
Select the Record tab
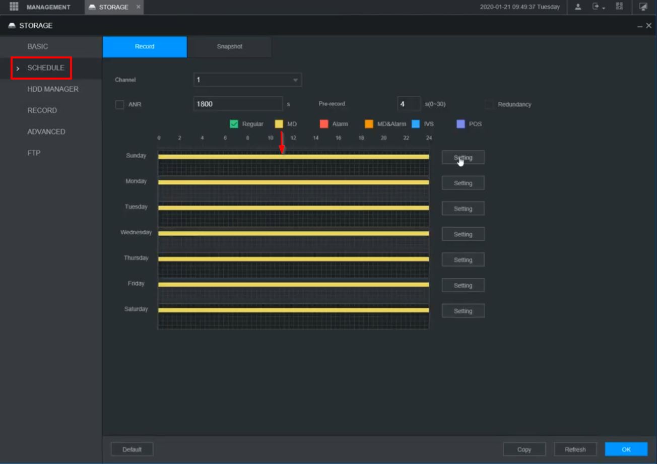pyautogui.click(x=145, y=47)
